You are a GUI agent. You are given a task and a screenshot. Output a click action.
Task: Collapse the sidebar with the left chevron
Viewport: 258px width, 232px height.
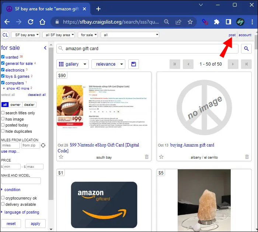click(x=45, y=48)
